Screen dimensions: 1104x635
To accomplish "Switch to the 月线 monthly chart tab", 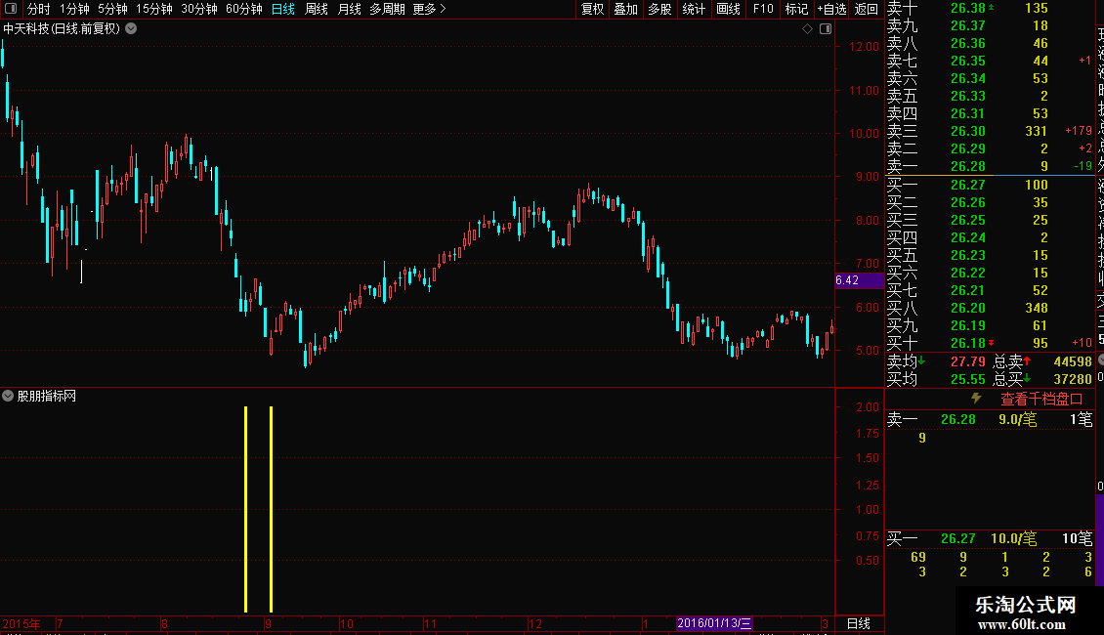I will pos(349,9).
